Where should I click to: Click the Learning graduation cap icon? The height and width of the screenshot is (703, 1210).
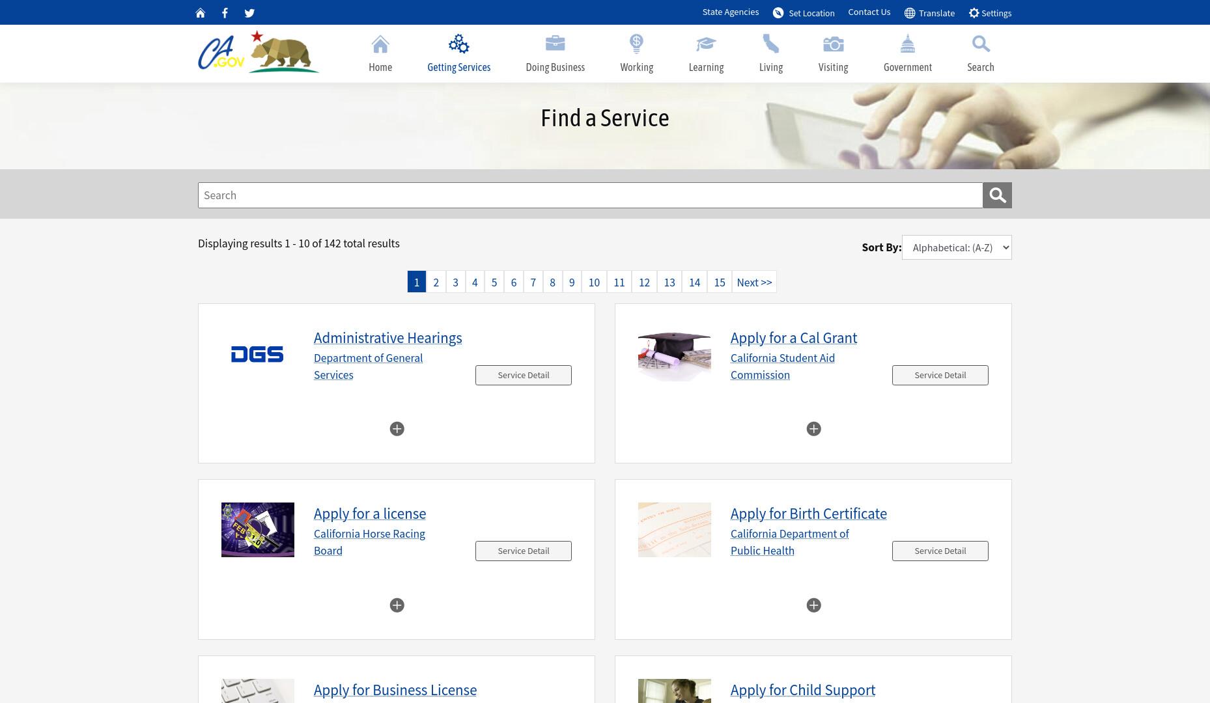click(x=706, y=44)
